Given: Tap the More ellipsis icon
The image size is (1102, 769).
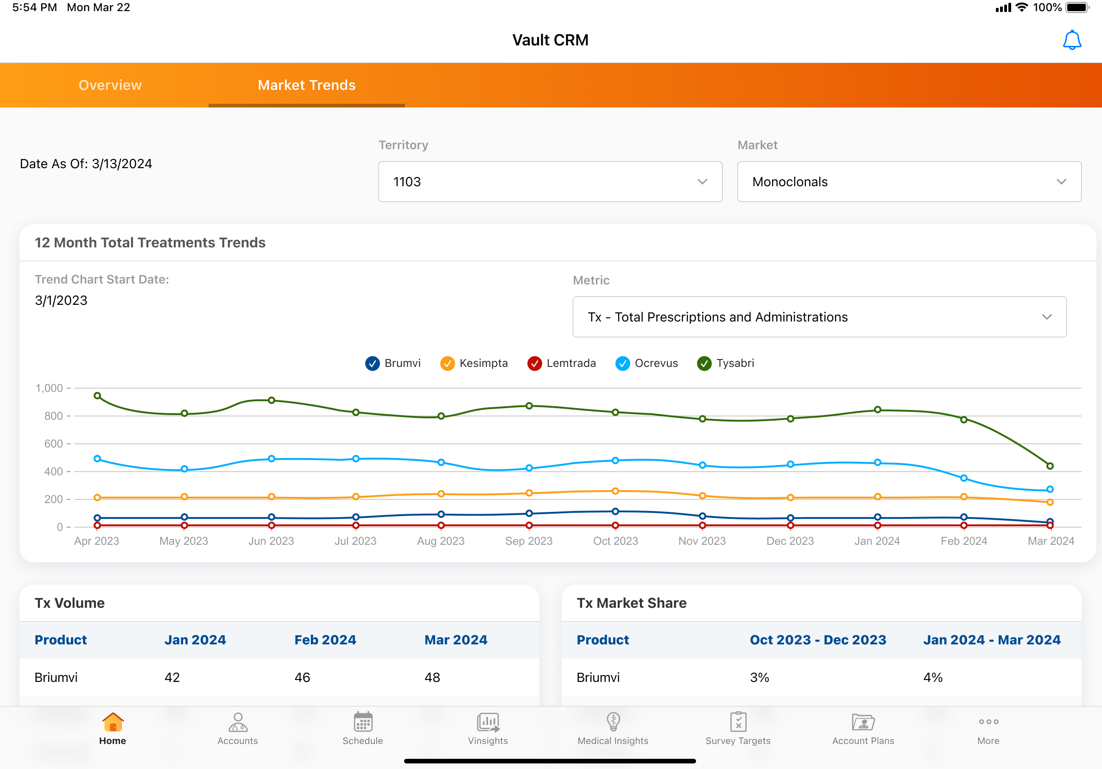Looking at the screenshot, I should 988,722.
